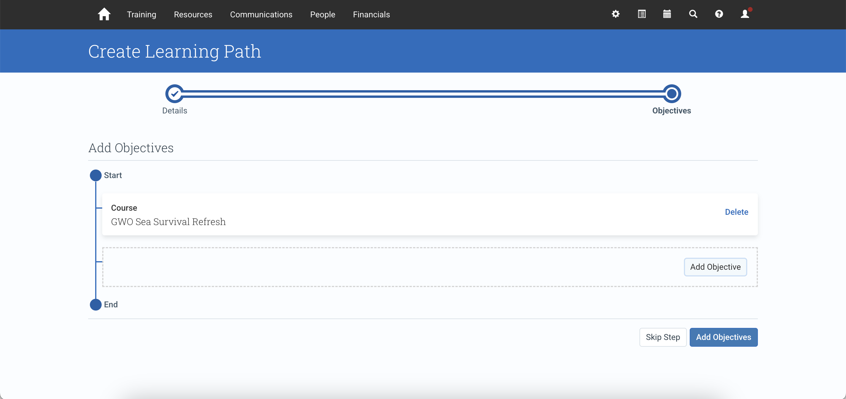Open the help question mark icon
846x399 pixels.
coord(719,14)
